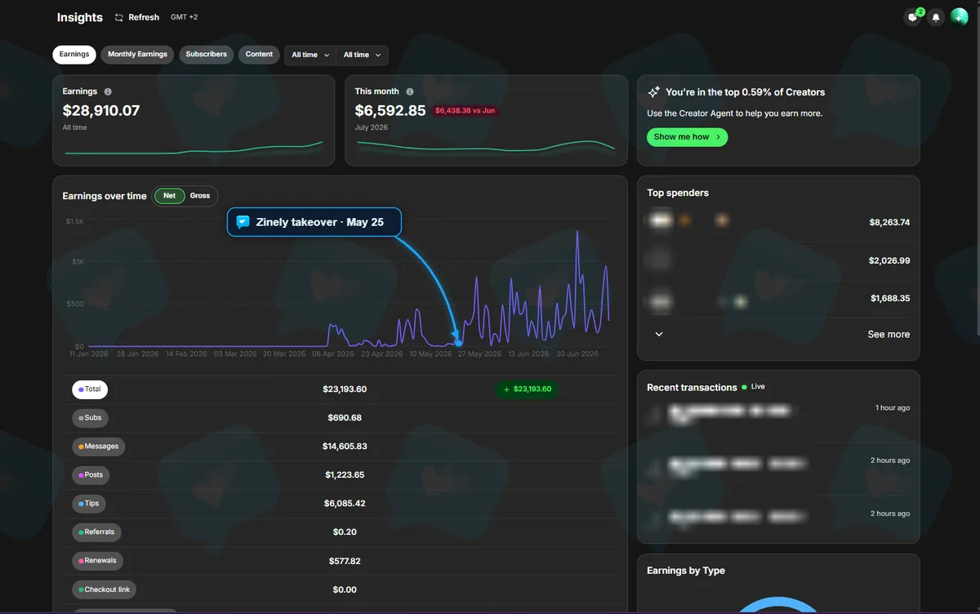The width and height of the screenshot is (980, 614).
Task: Switch to the Subscribers tab
Action: pos(206,55)
